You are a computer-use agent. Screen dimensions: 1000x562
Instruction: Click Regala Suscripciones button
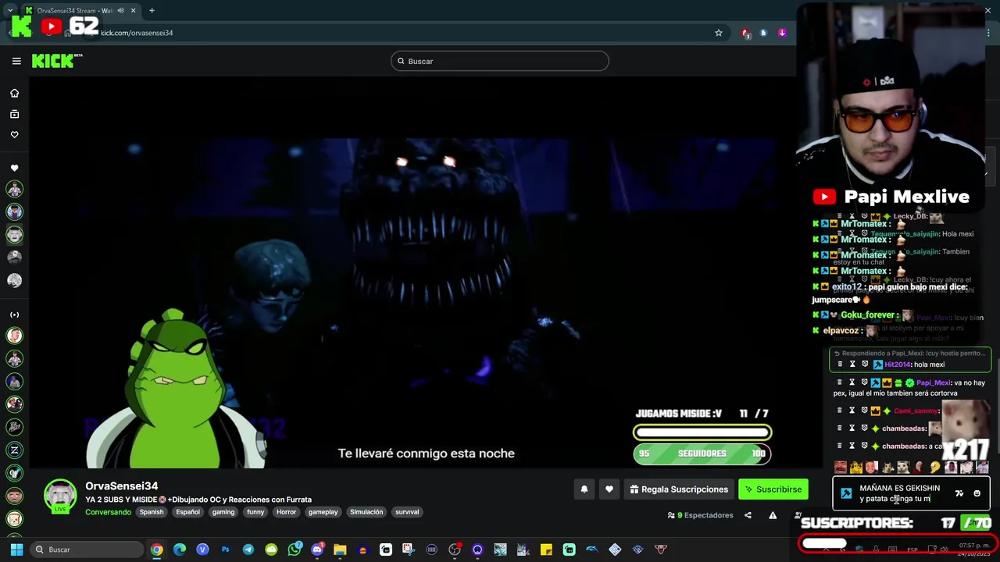[678, 489]
